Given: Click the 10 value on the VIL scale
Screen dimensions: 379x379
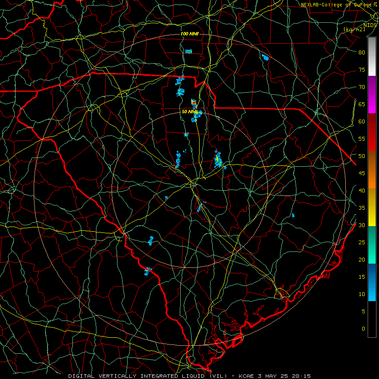Looking at the screenshot, I should point(362,294).
